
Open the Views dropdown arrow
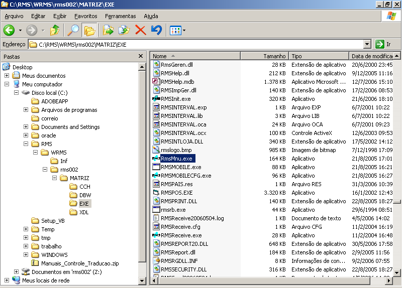(184, 31)
